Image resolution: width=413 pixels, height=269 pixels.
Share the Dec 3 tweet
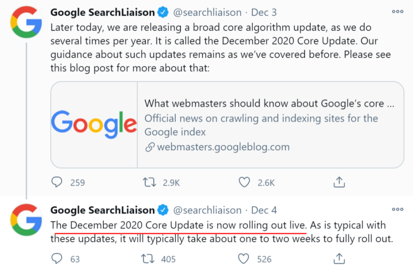(339, 182)
